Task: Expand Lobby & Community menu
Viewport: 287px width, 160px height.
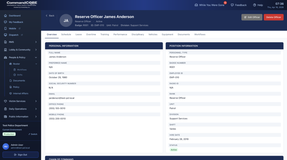Action: click(x=36, y=50)
